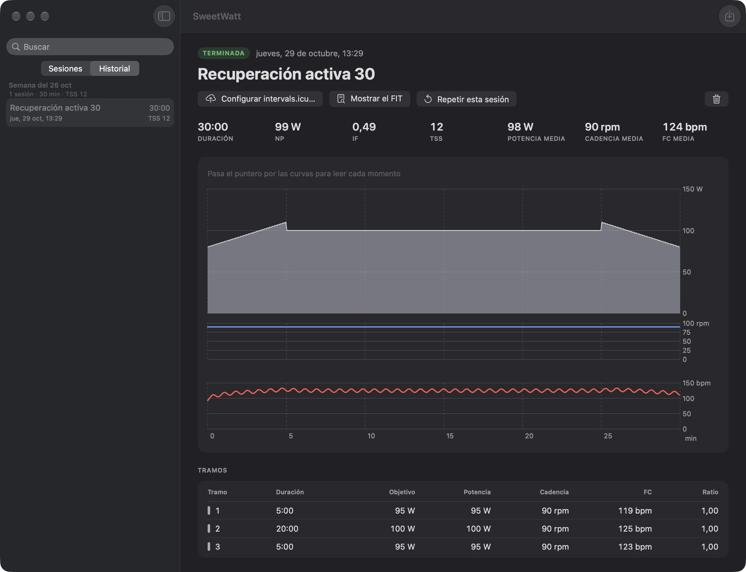Screen dimensions: 746x572
Task: Switch to the Historial tab
Action: click(114, 68)
